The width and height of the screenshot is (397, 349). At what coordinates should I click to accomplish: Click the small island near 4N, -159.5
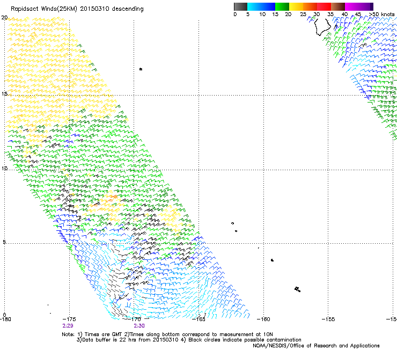(x=272, y=260)
